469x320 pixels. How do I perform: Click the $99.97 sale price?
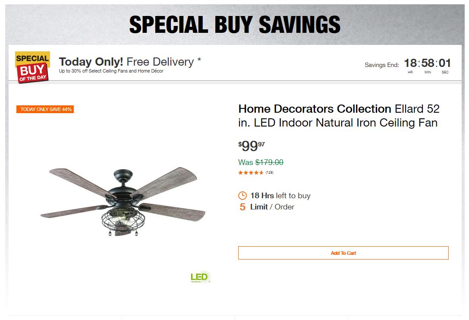252,146
